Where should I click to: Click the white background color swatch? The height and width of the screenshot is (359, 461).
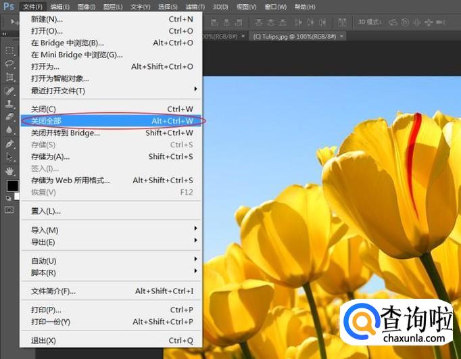17,196
